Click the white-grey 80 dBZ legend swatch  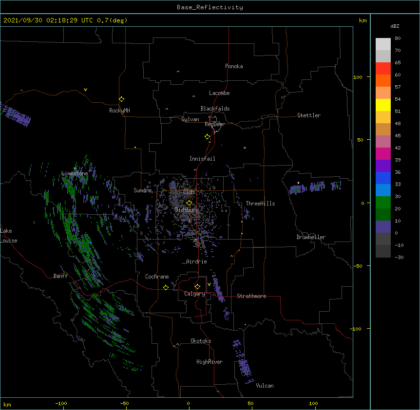click(x=383, y=44)
